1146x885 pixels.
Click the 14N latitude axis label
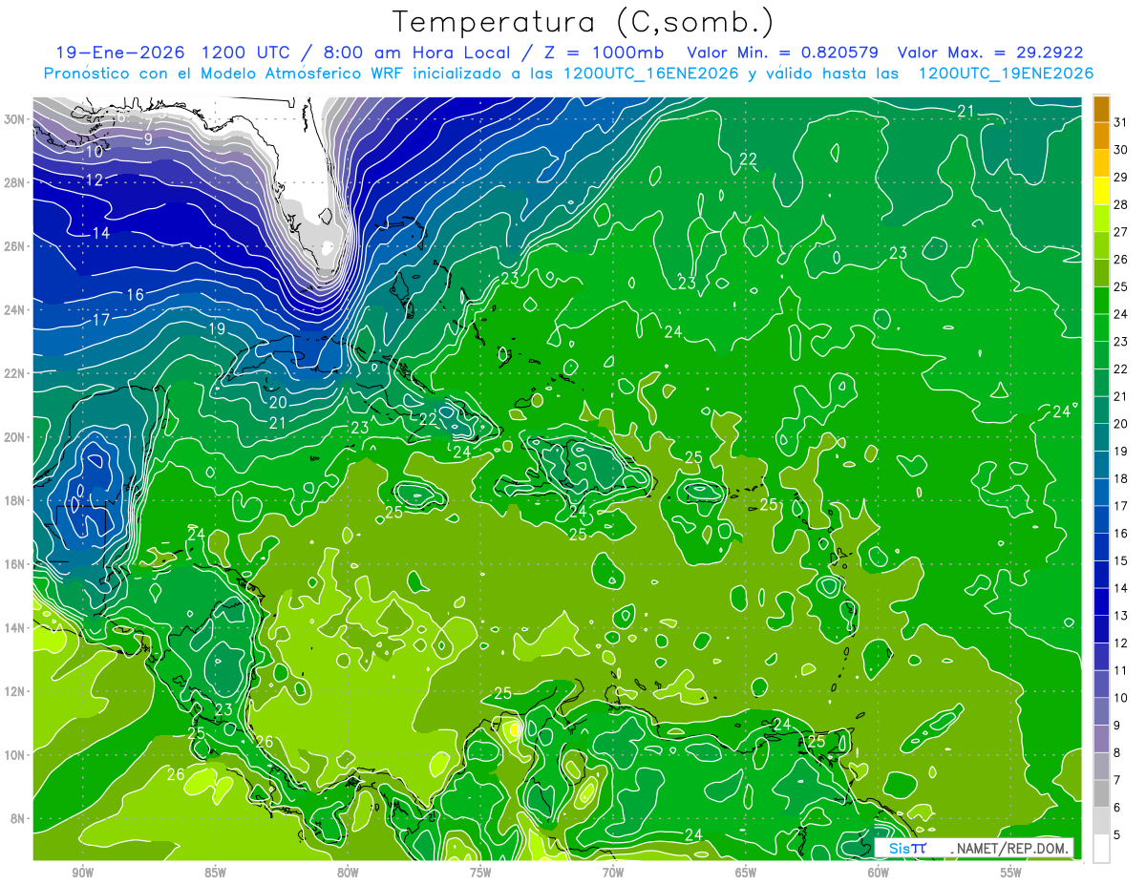point(14,628)
